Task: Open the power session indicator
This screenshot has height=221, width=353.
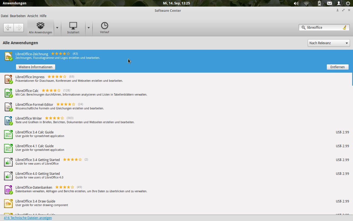Action: [348, 3]
